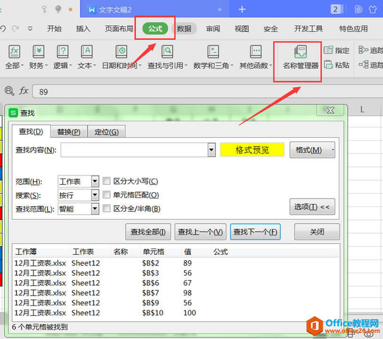Screen dimensions: 383x339
Task: Open Date and Time (日期和时间) functions
Action: [122, 52]
